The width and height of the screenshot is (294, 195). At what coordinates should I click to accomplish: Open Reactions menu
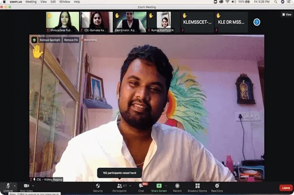[x=217, y=188]
